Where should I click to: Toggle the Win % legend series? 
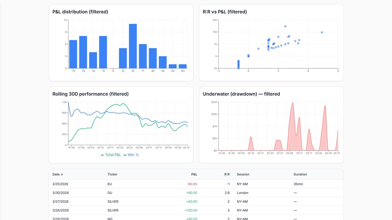click(131, 155)
